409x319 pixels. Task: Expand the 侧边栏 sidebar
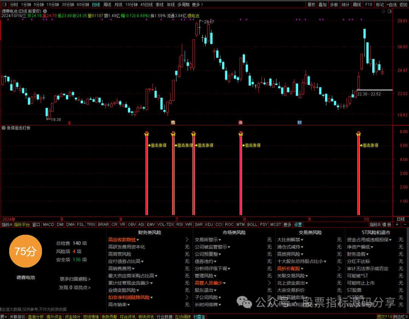click(401, 317)
